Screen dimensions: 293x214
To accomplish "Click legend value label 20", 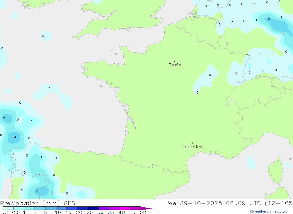I will tap(79, 212).
